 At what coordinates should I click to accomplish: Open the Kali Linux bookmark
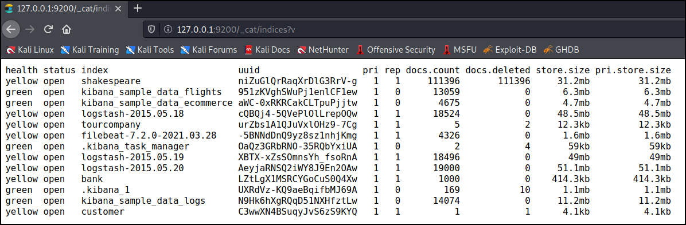(30, 50)
